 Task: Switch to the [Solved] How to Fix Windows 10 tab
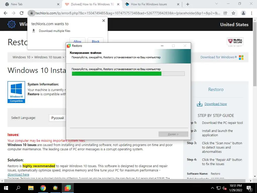(92, 4)
